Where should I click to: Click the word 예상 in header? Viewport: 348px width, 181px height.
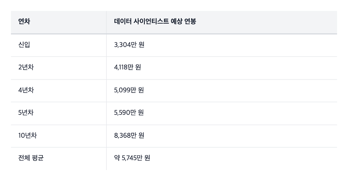point(176,22)
